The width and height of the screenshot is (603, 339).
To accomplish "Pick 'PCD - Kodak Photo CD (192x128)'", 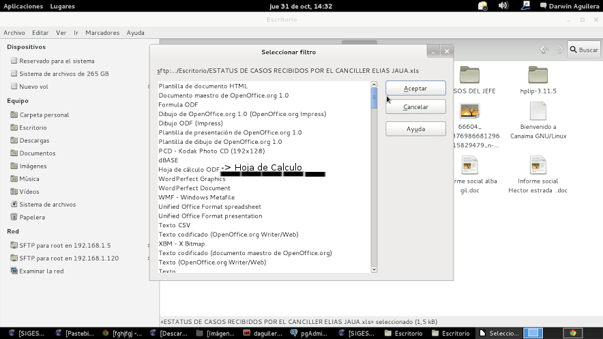I will pos(211,151).
